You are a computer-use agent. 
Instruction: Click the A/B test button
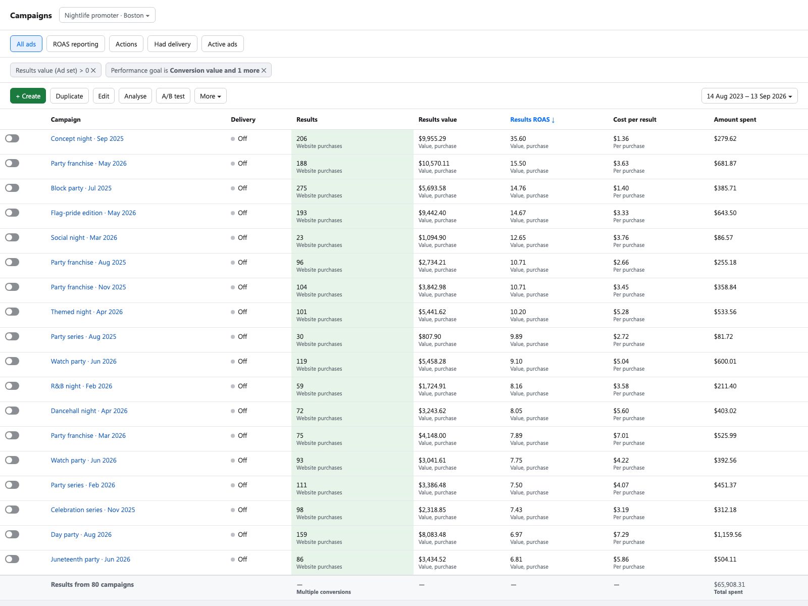[x=173, y=96]
